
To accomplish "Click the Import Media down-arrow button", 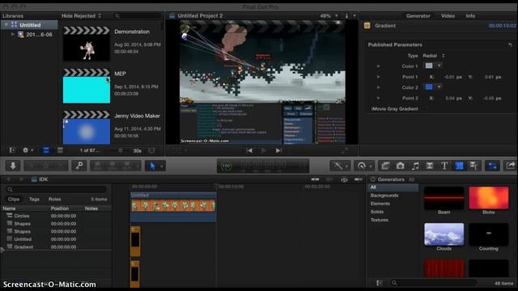I will pyautogui.click(x=13, y=166).
